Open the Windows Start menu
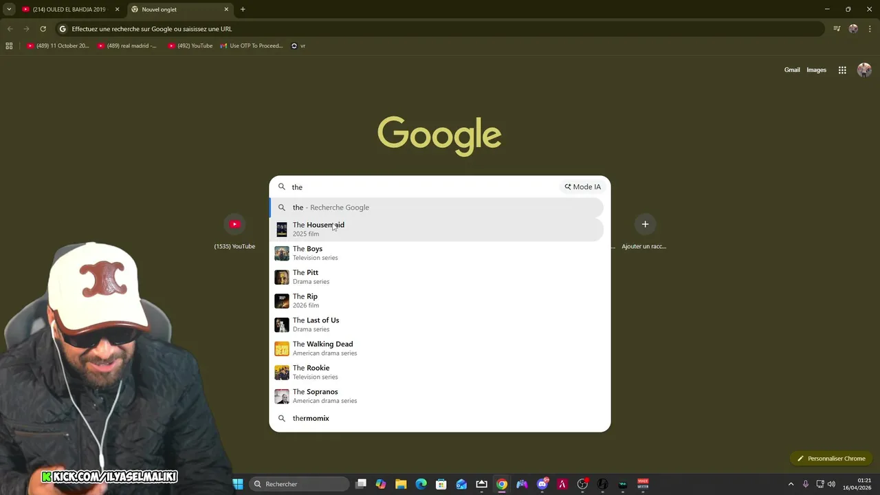 point(238,484)
